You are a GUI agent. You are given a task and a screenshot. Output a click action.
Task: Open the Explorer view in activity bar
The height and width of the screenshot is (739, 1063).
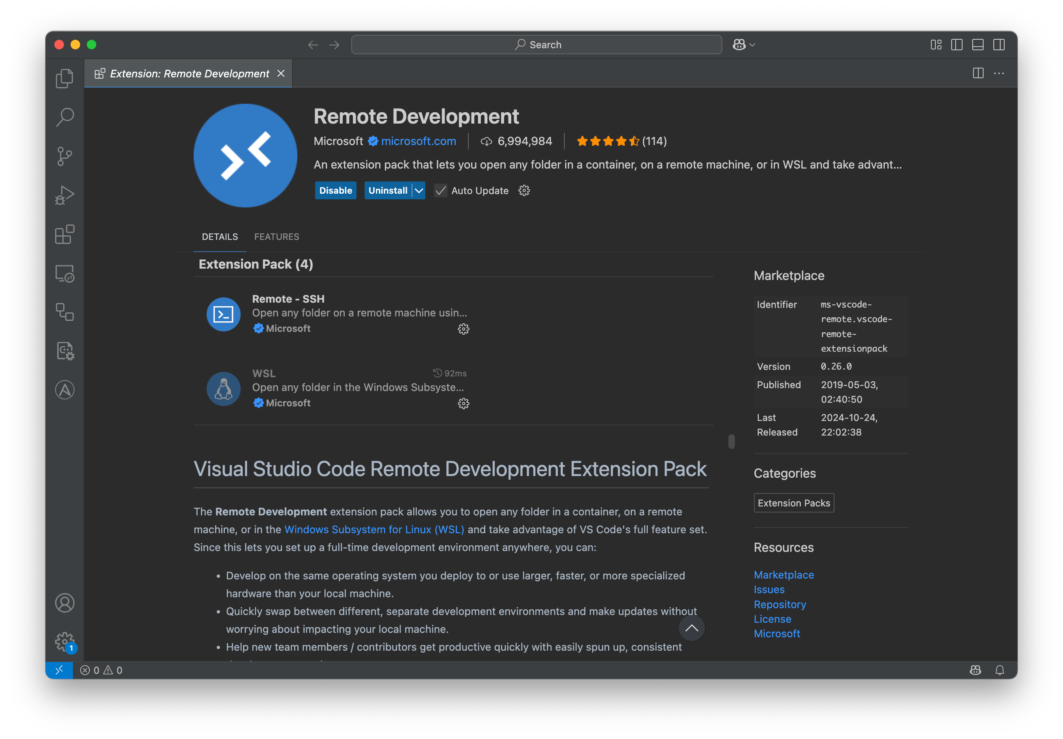(x=64, y=78)
